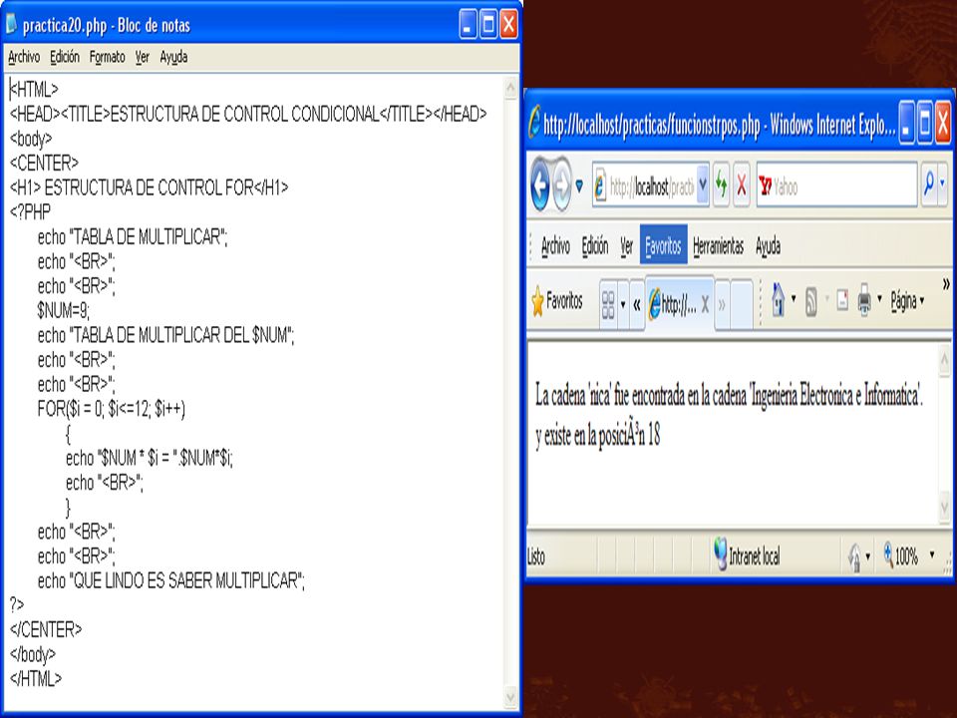Click Listo status bar text
Image resolution: width=957 pixels, height=718 pixels.
tap(536, 556)
